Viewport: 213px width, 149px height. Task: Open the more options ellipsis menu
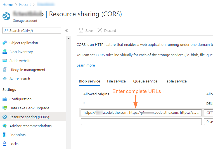click(x=131, y=14)
